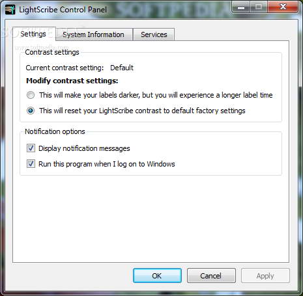Uncheck Run this program at Windows logon
Screen dimensions: 303x296
[x=31, y=164]
